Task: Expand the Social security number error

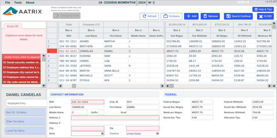Action: (22, 62)
